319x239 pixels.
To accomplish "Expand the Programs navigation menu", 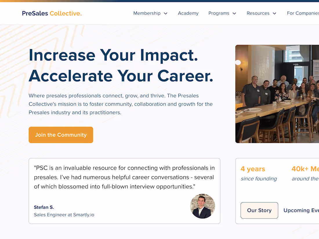I will (x=219, y=13).
